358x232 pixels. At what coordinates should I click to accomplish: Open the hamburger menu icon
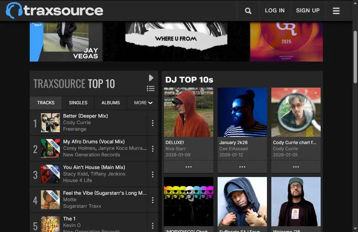[x=336, y=11]
